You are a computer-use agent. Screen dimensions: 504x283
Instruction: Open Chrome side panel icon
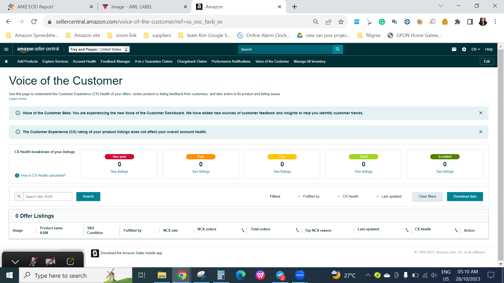(470, 22)
